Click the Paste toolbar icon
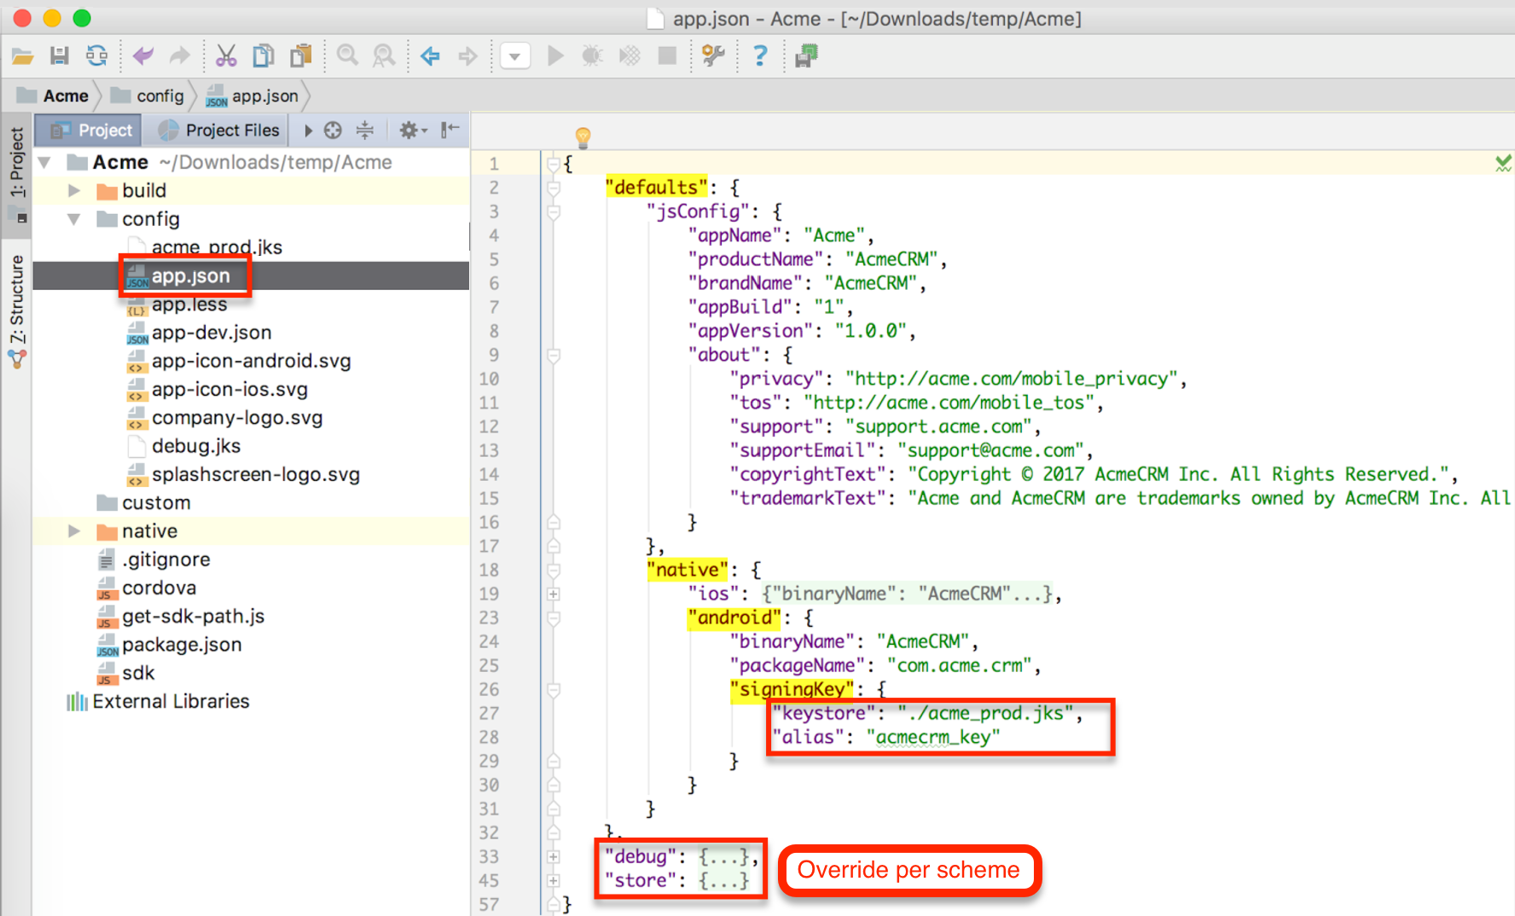The width and height of the screenshot is (1515, 916). tap(300, 56)
